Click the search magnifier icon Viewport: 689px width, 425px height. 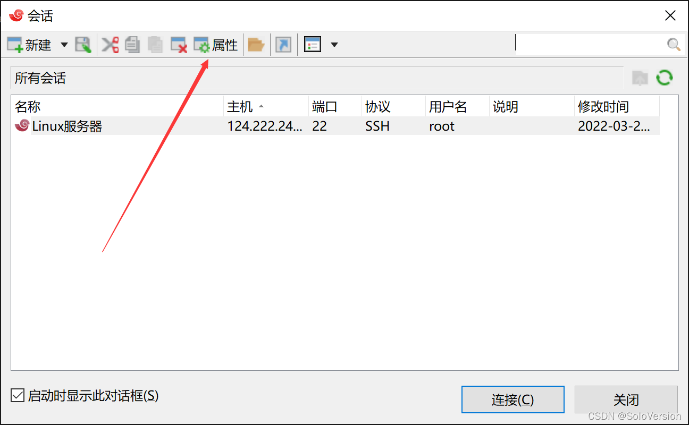(674, 45)
